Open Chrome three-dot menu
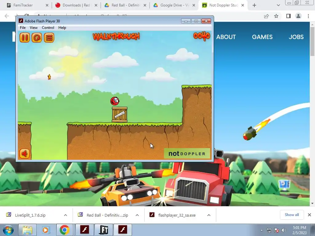 (x=308, y=16)
